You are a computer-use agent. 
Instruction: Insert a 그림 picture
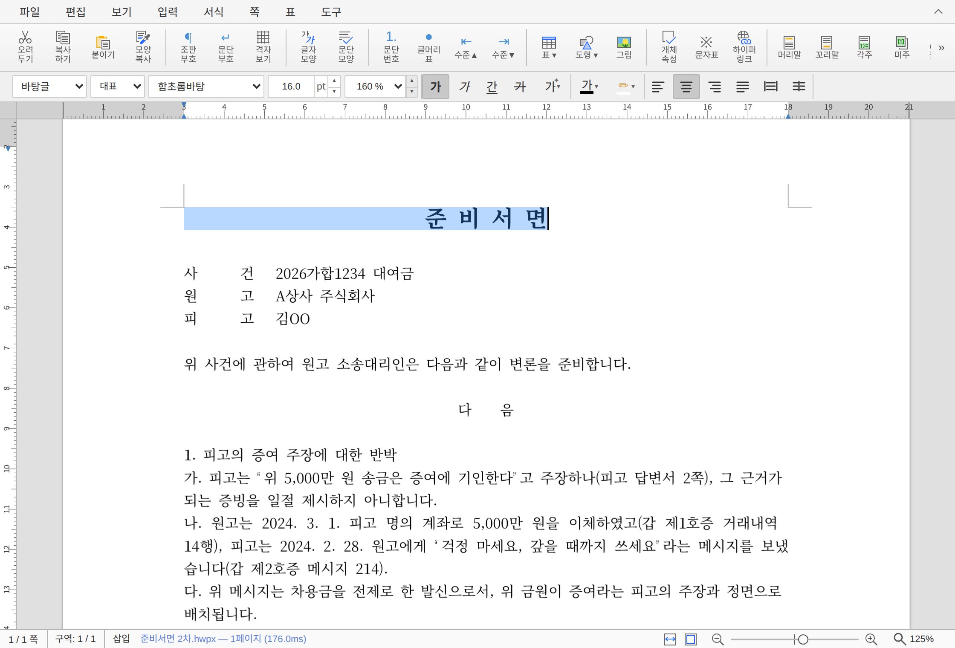(x=624, y=46)
